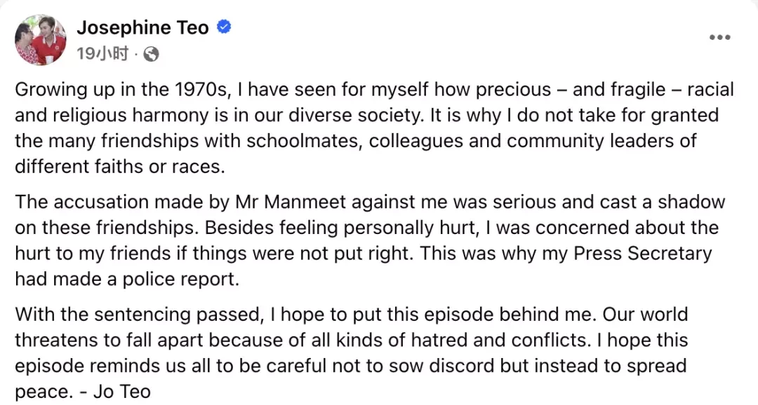Click the globe public audience icon
758x405 pixels.
(152, 54)
